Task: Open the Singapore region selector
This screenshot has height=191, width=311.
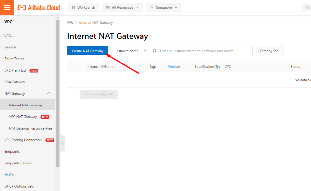Action: 164,8
